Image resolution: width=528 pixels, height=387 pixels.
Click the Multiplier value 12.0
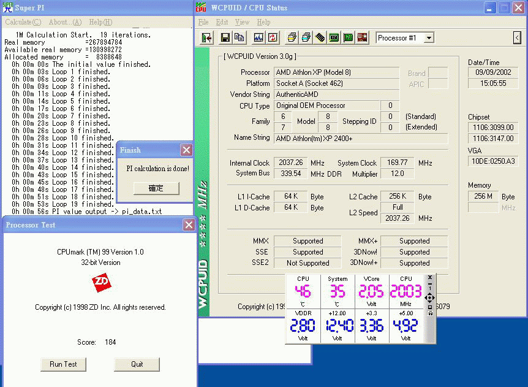point(398,174)
